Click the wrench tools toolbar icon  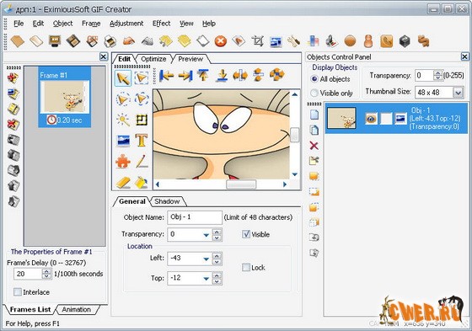pos(293,41)
